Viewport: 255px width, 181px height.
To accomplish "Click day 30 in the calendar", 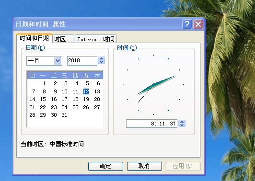I will point(54,115).
